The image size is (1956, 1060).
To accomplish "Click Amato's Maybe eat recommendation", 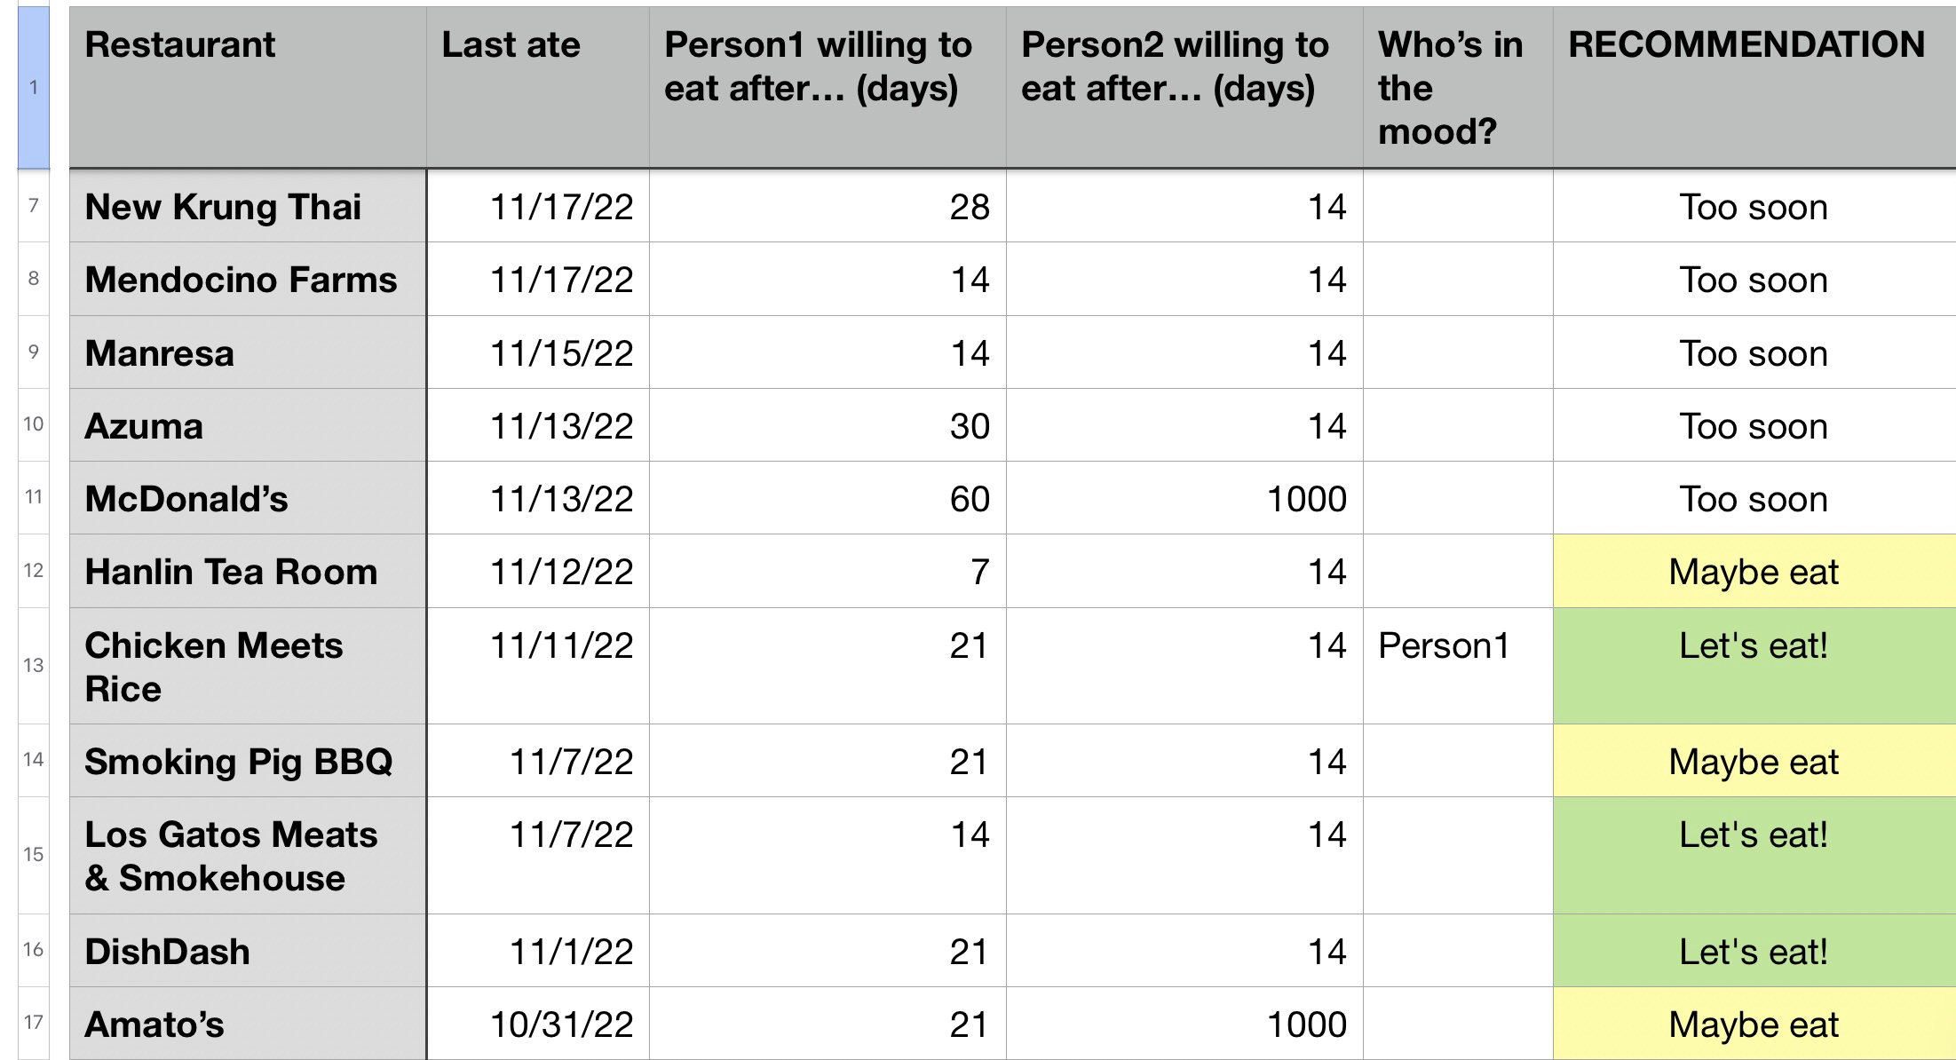I will pyautogui.click(x=1754, y=1024).
